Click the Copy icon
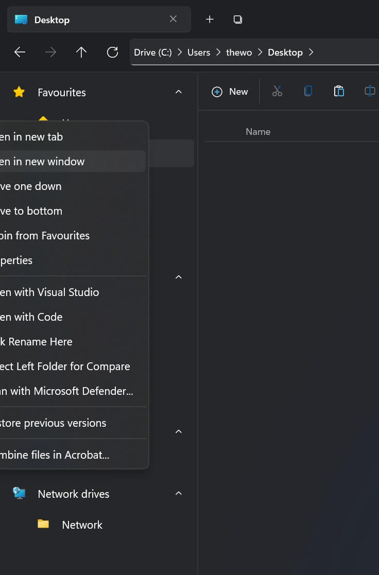This screenshot has width=379, height=575. click(308, 91)
